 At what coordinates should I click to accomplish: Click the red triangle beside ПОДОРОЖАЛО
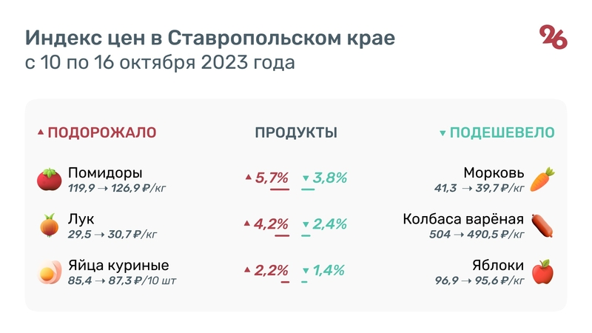[x=41, y=133]
